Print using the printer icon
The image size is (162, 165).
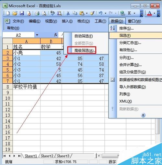click(x=37, y=13)
